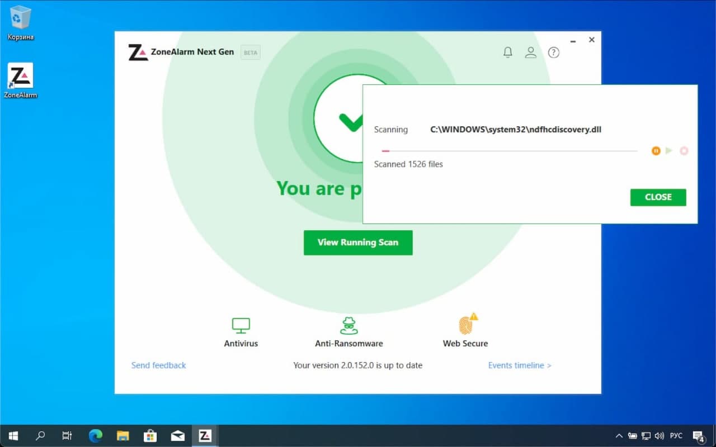Click the scan progress bar
Viewport: 716px width, 447px height.
[x=509, y=151]
